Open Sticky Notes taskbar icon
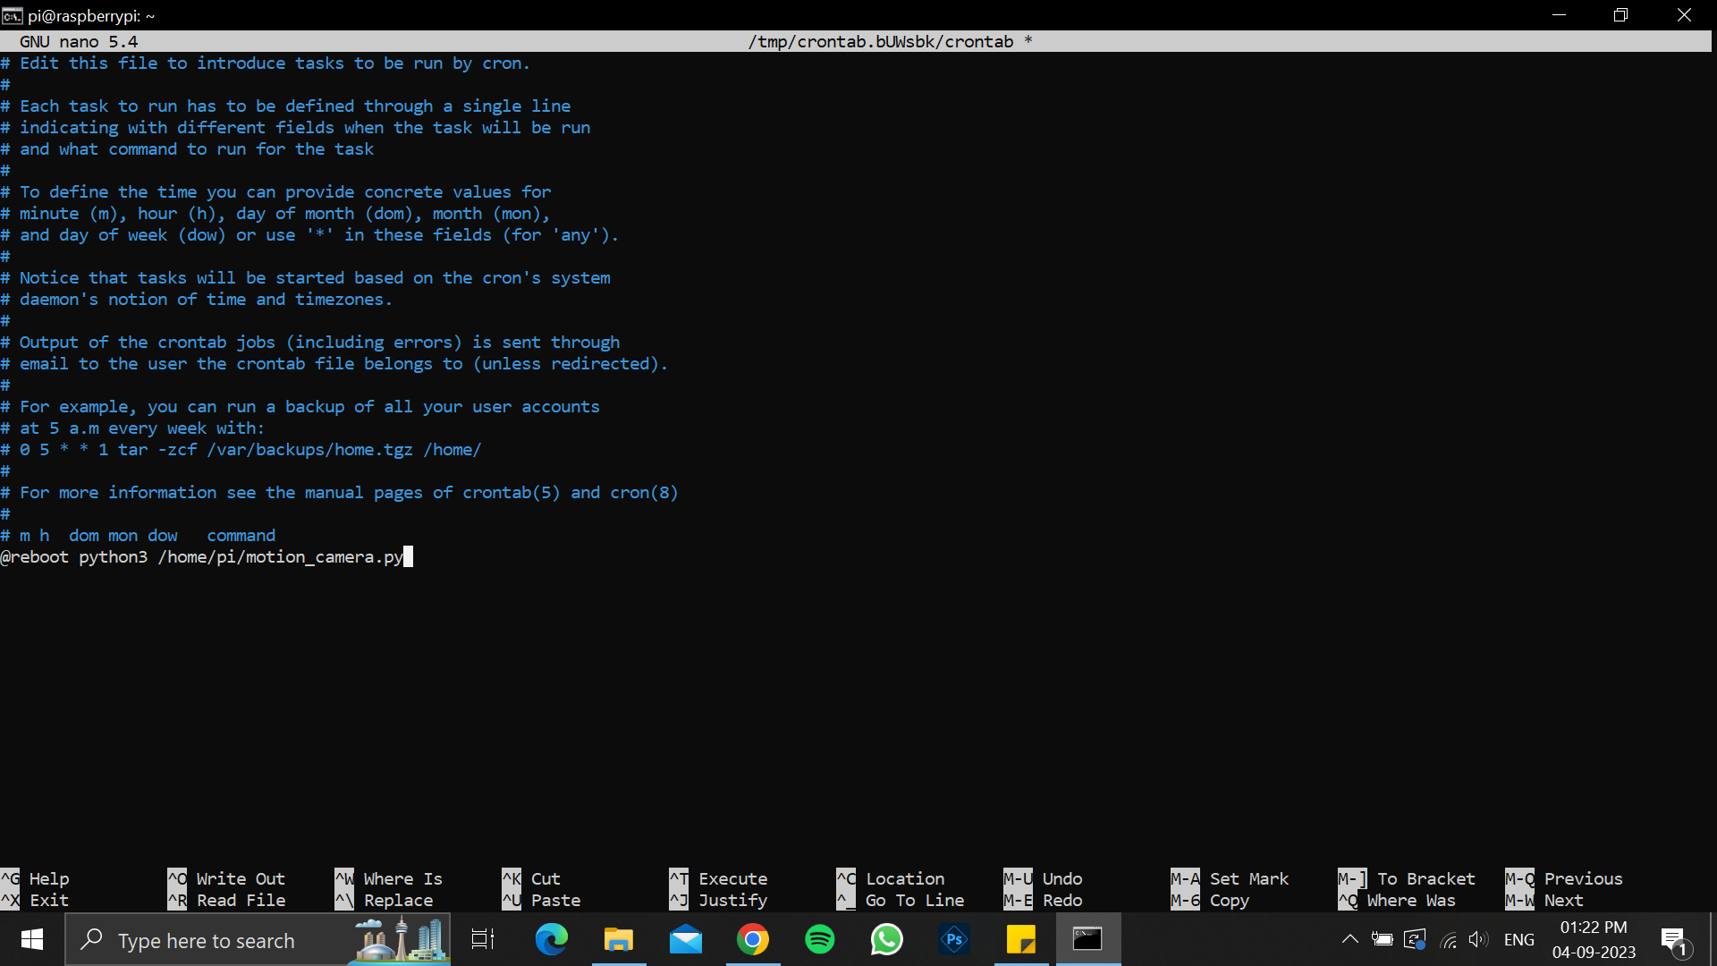 click(1020, 939)
